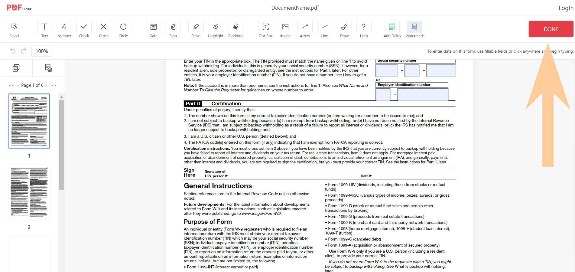Click the LogIn link
Image resolution: width=575 pixels, height=272 pixels.
tap(566, 8)
